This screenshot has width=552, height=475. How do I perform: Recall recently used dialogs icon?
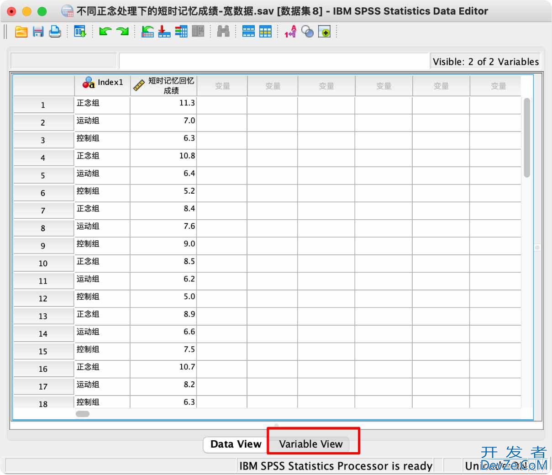(80, 32)
